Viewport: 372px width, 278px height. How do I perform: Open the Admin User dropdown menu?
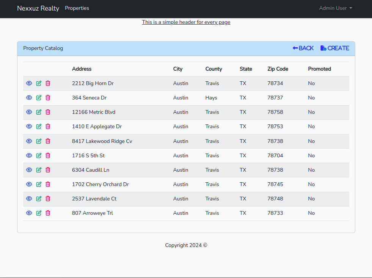335,8
